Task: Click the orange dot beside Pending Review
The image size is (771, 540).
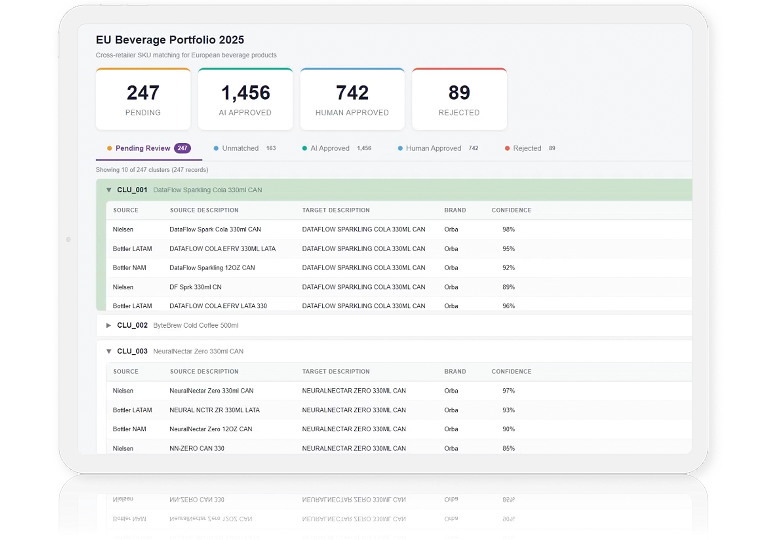Action: (x=109, y=148)
